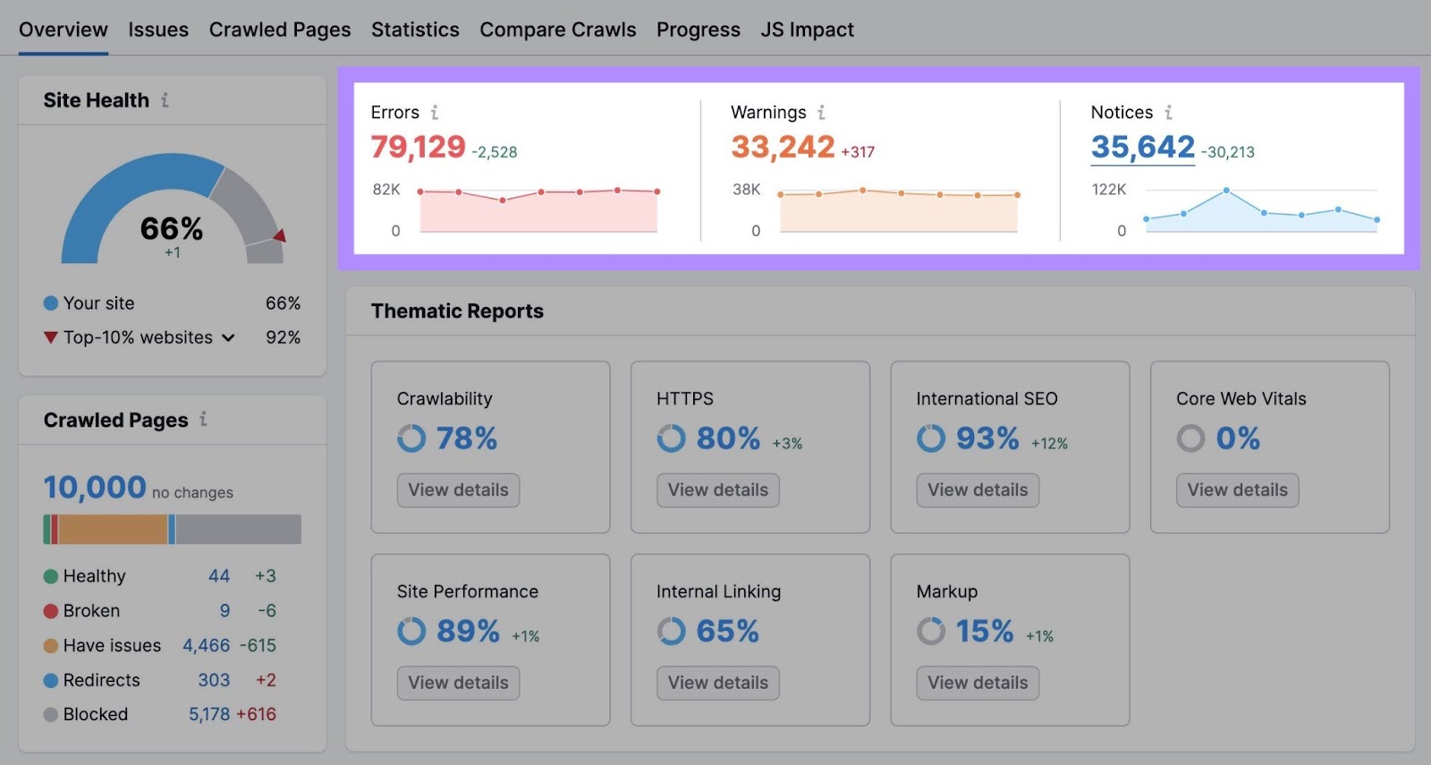Viewport: 1431px width, 765px height.
Task: Expand the Top-10% websites dropdown
Action: click(228, 338)
